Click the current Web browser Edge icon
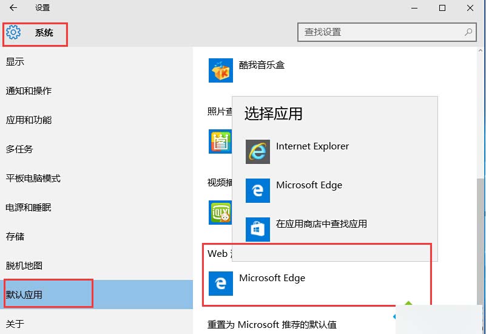This screenshot has width=486, height=334. pyautogui.click(x=221, y=284)
